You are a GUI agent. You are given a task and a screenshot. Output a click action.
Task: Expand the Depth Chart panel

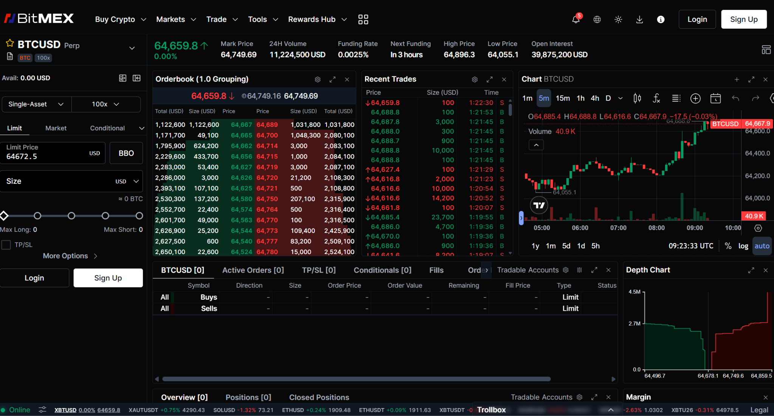pos(751,270)
